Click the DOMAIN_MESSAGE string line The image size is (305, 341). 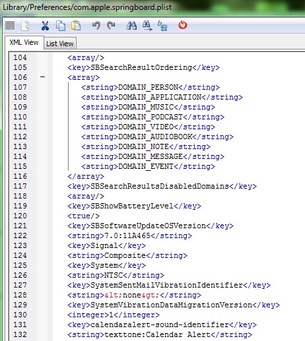(152, 156)
